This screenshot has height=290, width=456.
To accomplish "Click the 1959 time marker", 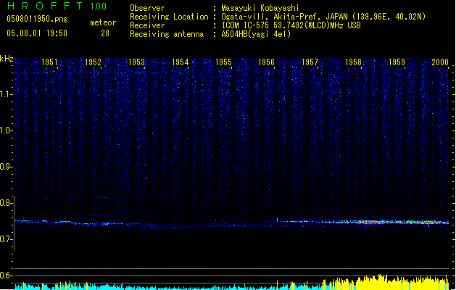I will pyautogui.click(x=397, y=62).
